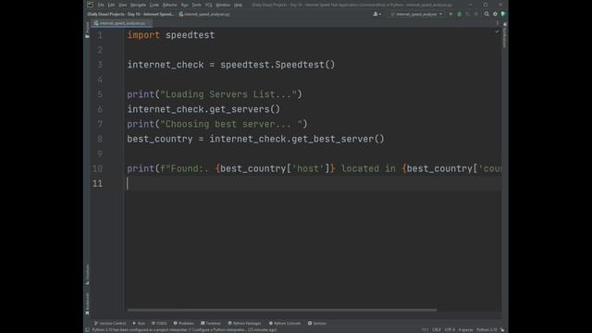Click the tool windows quick access icon
The height and width of the screenshot is (333, 592).
87,329
